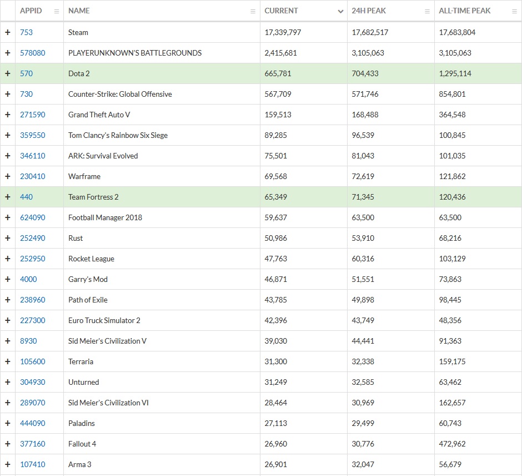Click plus icon beside Garry's Mod
This screenshot has height=476, width=522.
pyautogui.click(x=8, y=279)
